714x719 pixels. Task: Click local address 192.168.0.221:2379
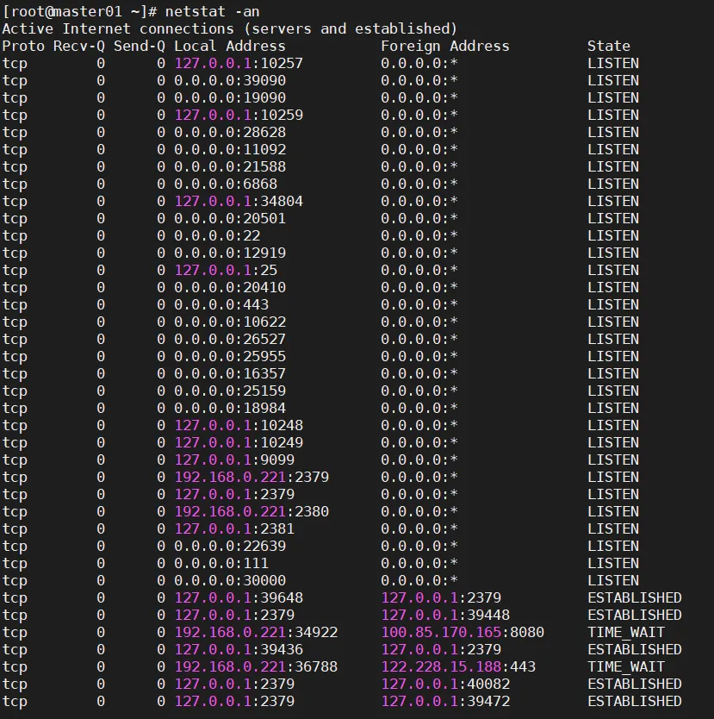click(251, 477)
